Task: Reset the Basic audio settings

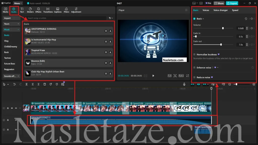Action: (246, 19)
